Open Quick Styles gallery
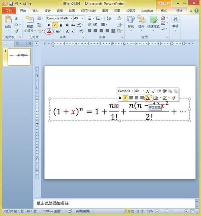This screenshot has height=216, width=201. click(x=154, y=20)
